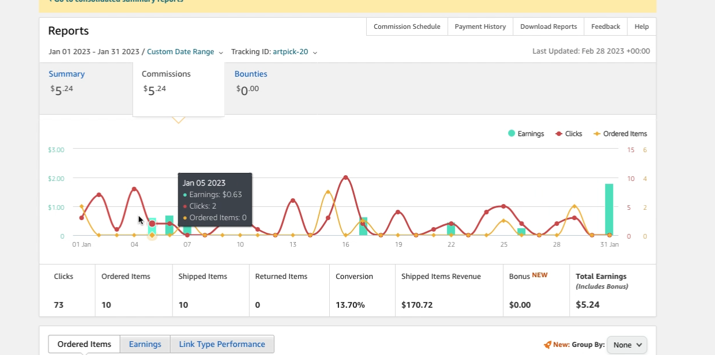Click the Jan 17 earnings bar

pos(363,226)
